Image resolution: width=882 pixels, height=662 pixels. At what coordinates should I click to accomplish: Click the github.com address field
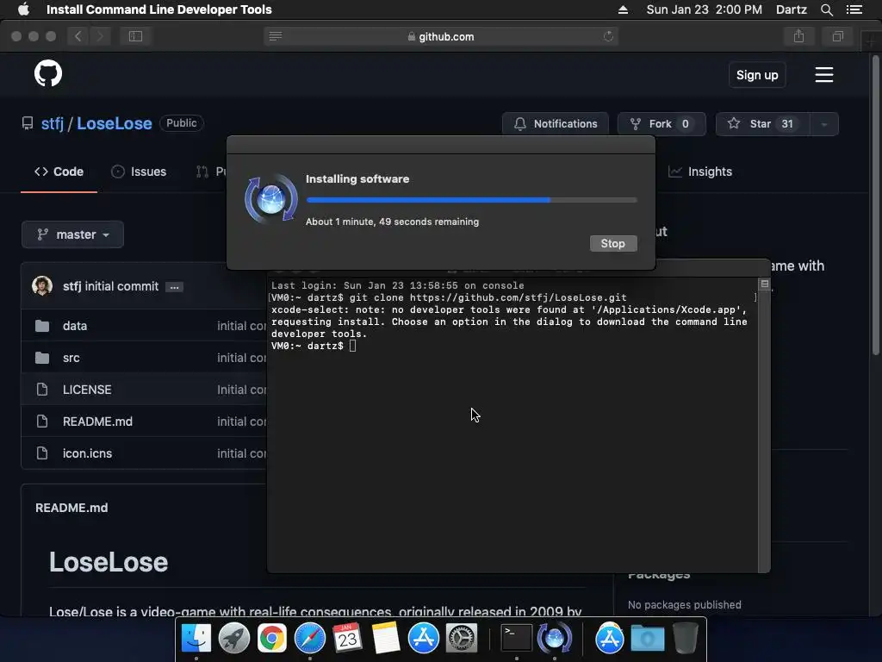pos(441,36)
